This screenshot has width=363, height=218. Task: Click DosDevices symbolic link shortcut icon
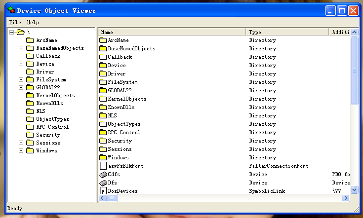pos(103,191)
